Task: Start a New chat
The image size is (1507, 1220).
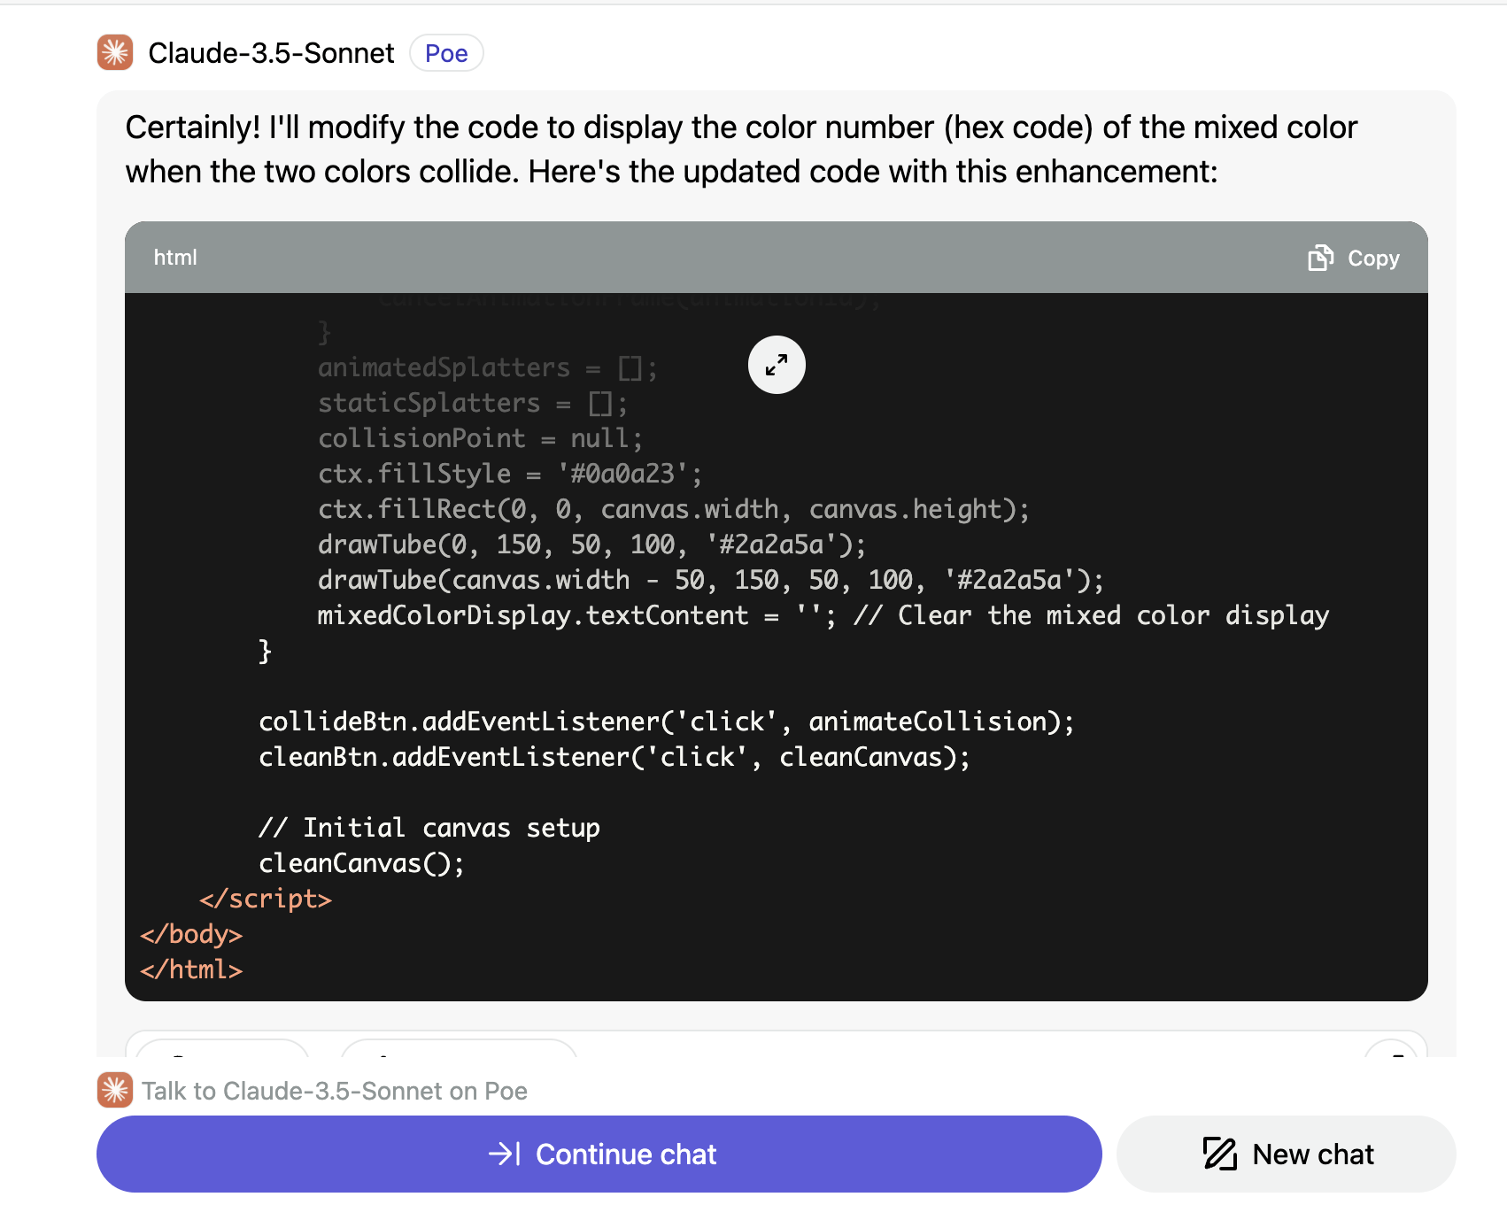Action: coord(1286,1154)
